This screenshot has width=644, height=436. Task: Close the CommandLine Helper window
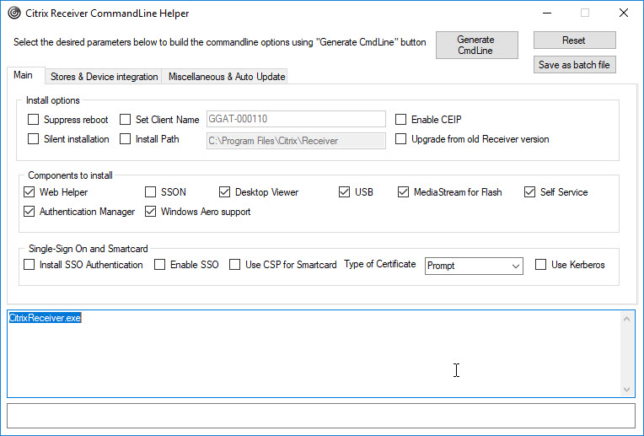pos(624,13)
